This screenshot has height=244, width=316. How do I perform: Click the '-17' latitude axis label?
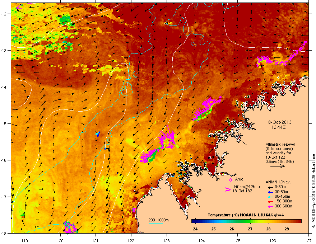pyautogui.click(x=4, y=197)
